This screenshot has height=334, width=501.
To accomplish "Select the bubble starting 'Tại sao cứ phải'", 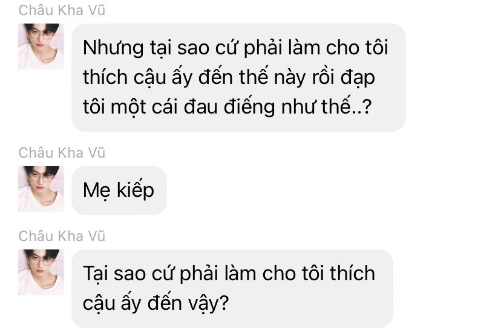I will (x=232, y=288).
